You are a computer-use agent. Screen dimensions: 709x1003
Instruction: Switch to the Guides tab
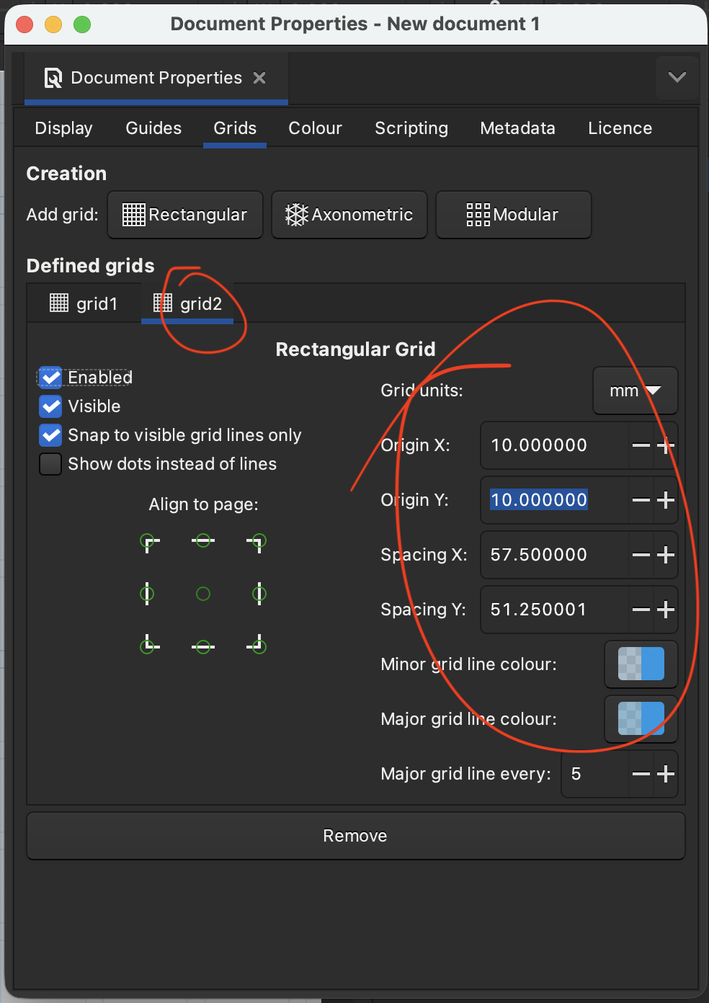153,128
